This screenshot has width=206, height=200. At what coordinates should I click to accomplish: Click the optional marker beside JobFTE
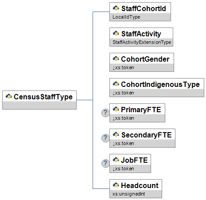(105, 163)
